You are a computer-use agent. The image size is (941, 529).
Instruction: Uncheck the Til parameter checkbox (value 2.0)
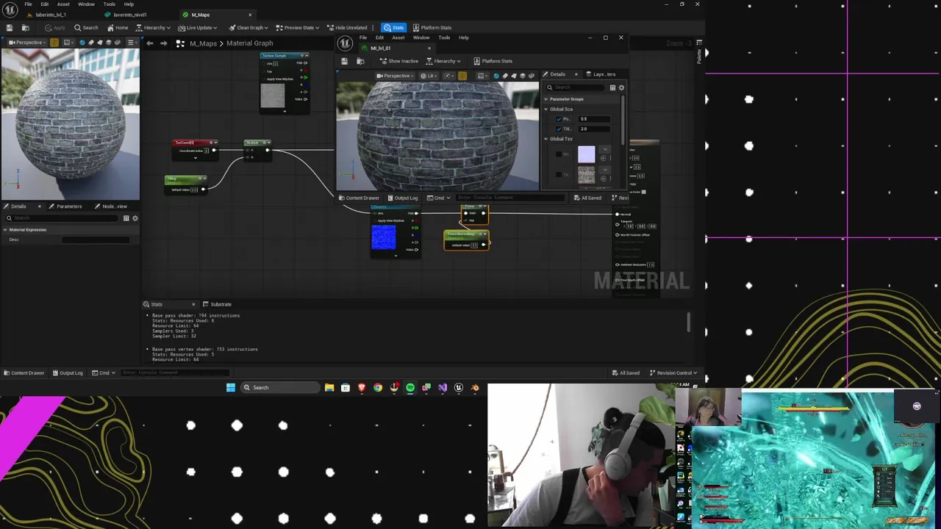point(559,129)
